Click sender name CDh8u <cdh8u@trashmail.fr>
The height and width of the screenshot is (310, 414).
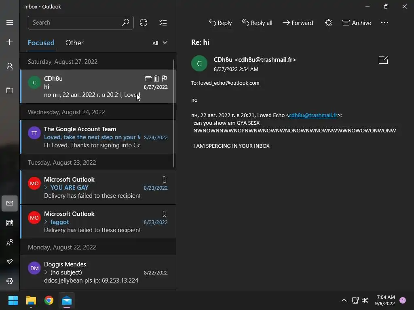(255, 60)
